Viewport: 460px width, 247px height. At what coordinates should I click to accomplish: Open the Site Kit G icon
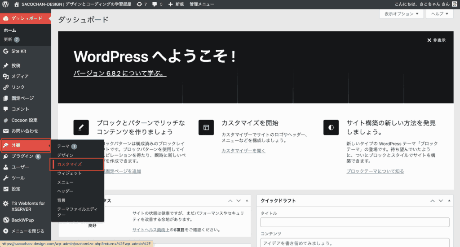click(x=5, y=51)
